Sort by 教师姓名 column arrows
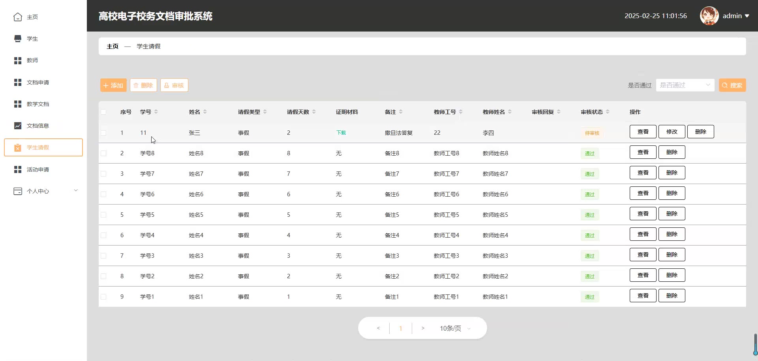Screen dimensions: 758x361 click(510, 112)
